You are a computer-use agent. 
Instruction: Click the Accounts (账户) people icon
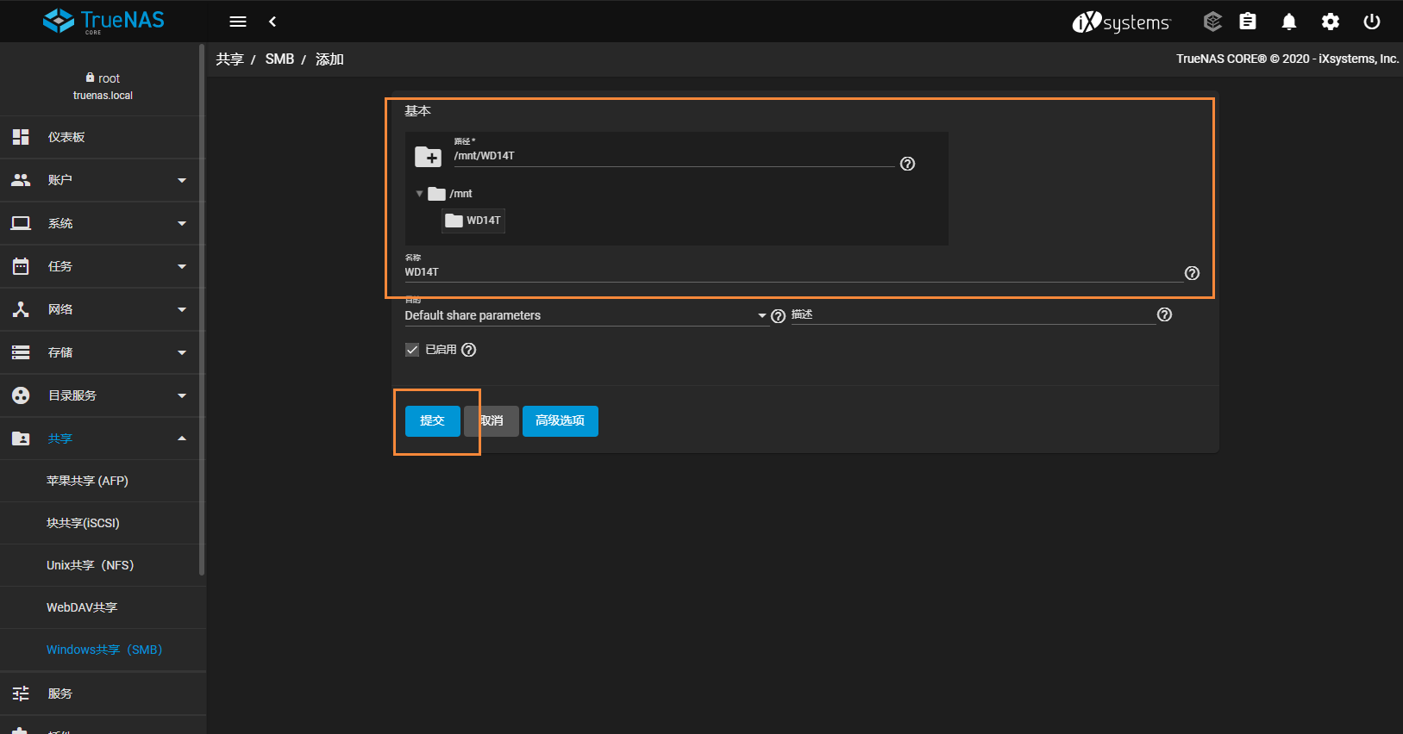pyautogui.click(x=21, y=180)
